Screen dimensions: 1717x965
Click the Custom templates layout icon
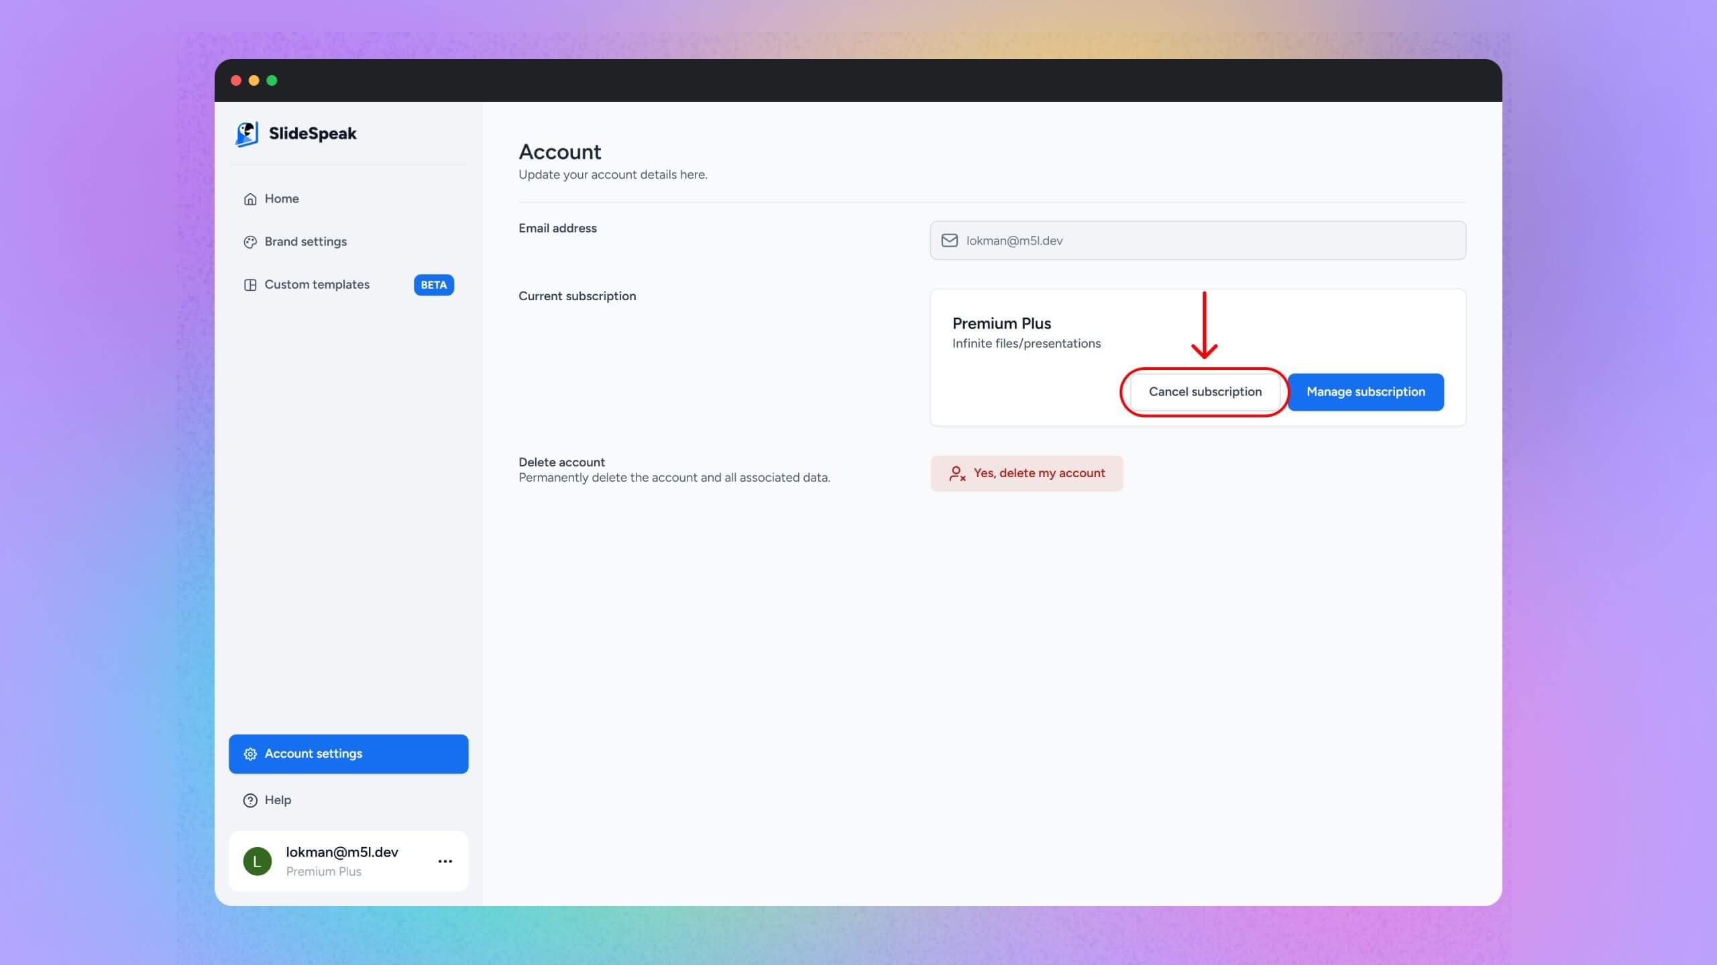point(250,285)
